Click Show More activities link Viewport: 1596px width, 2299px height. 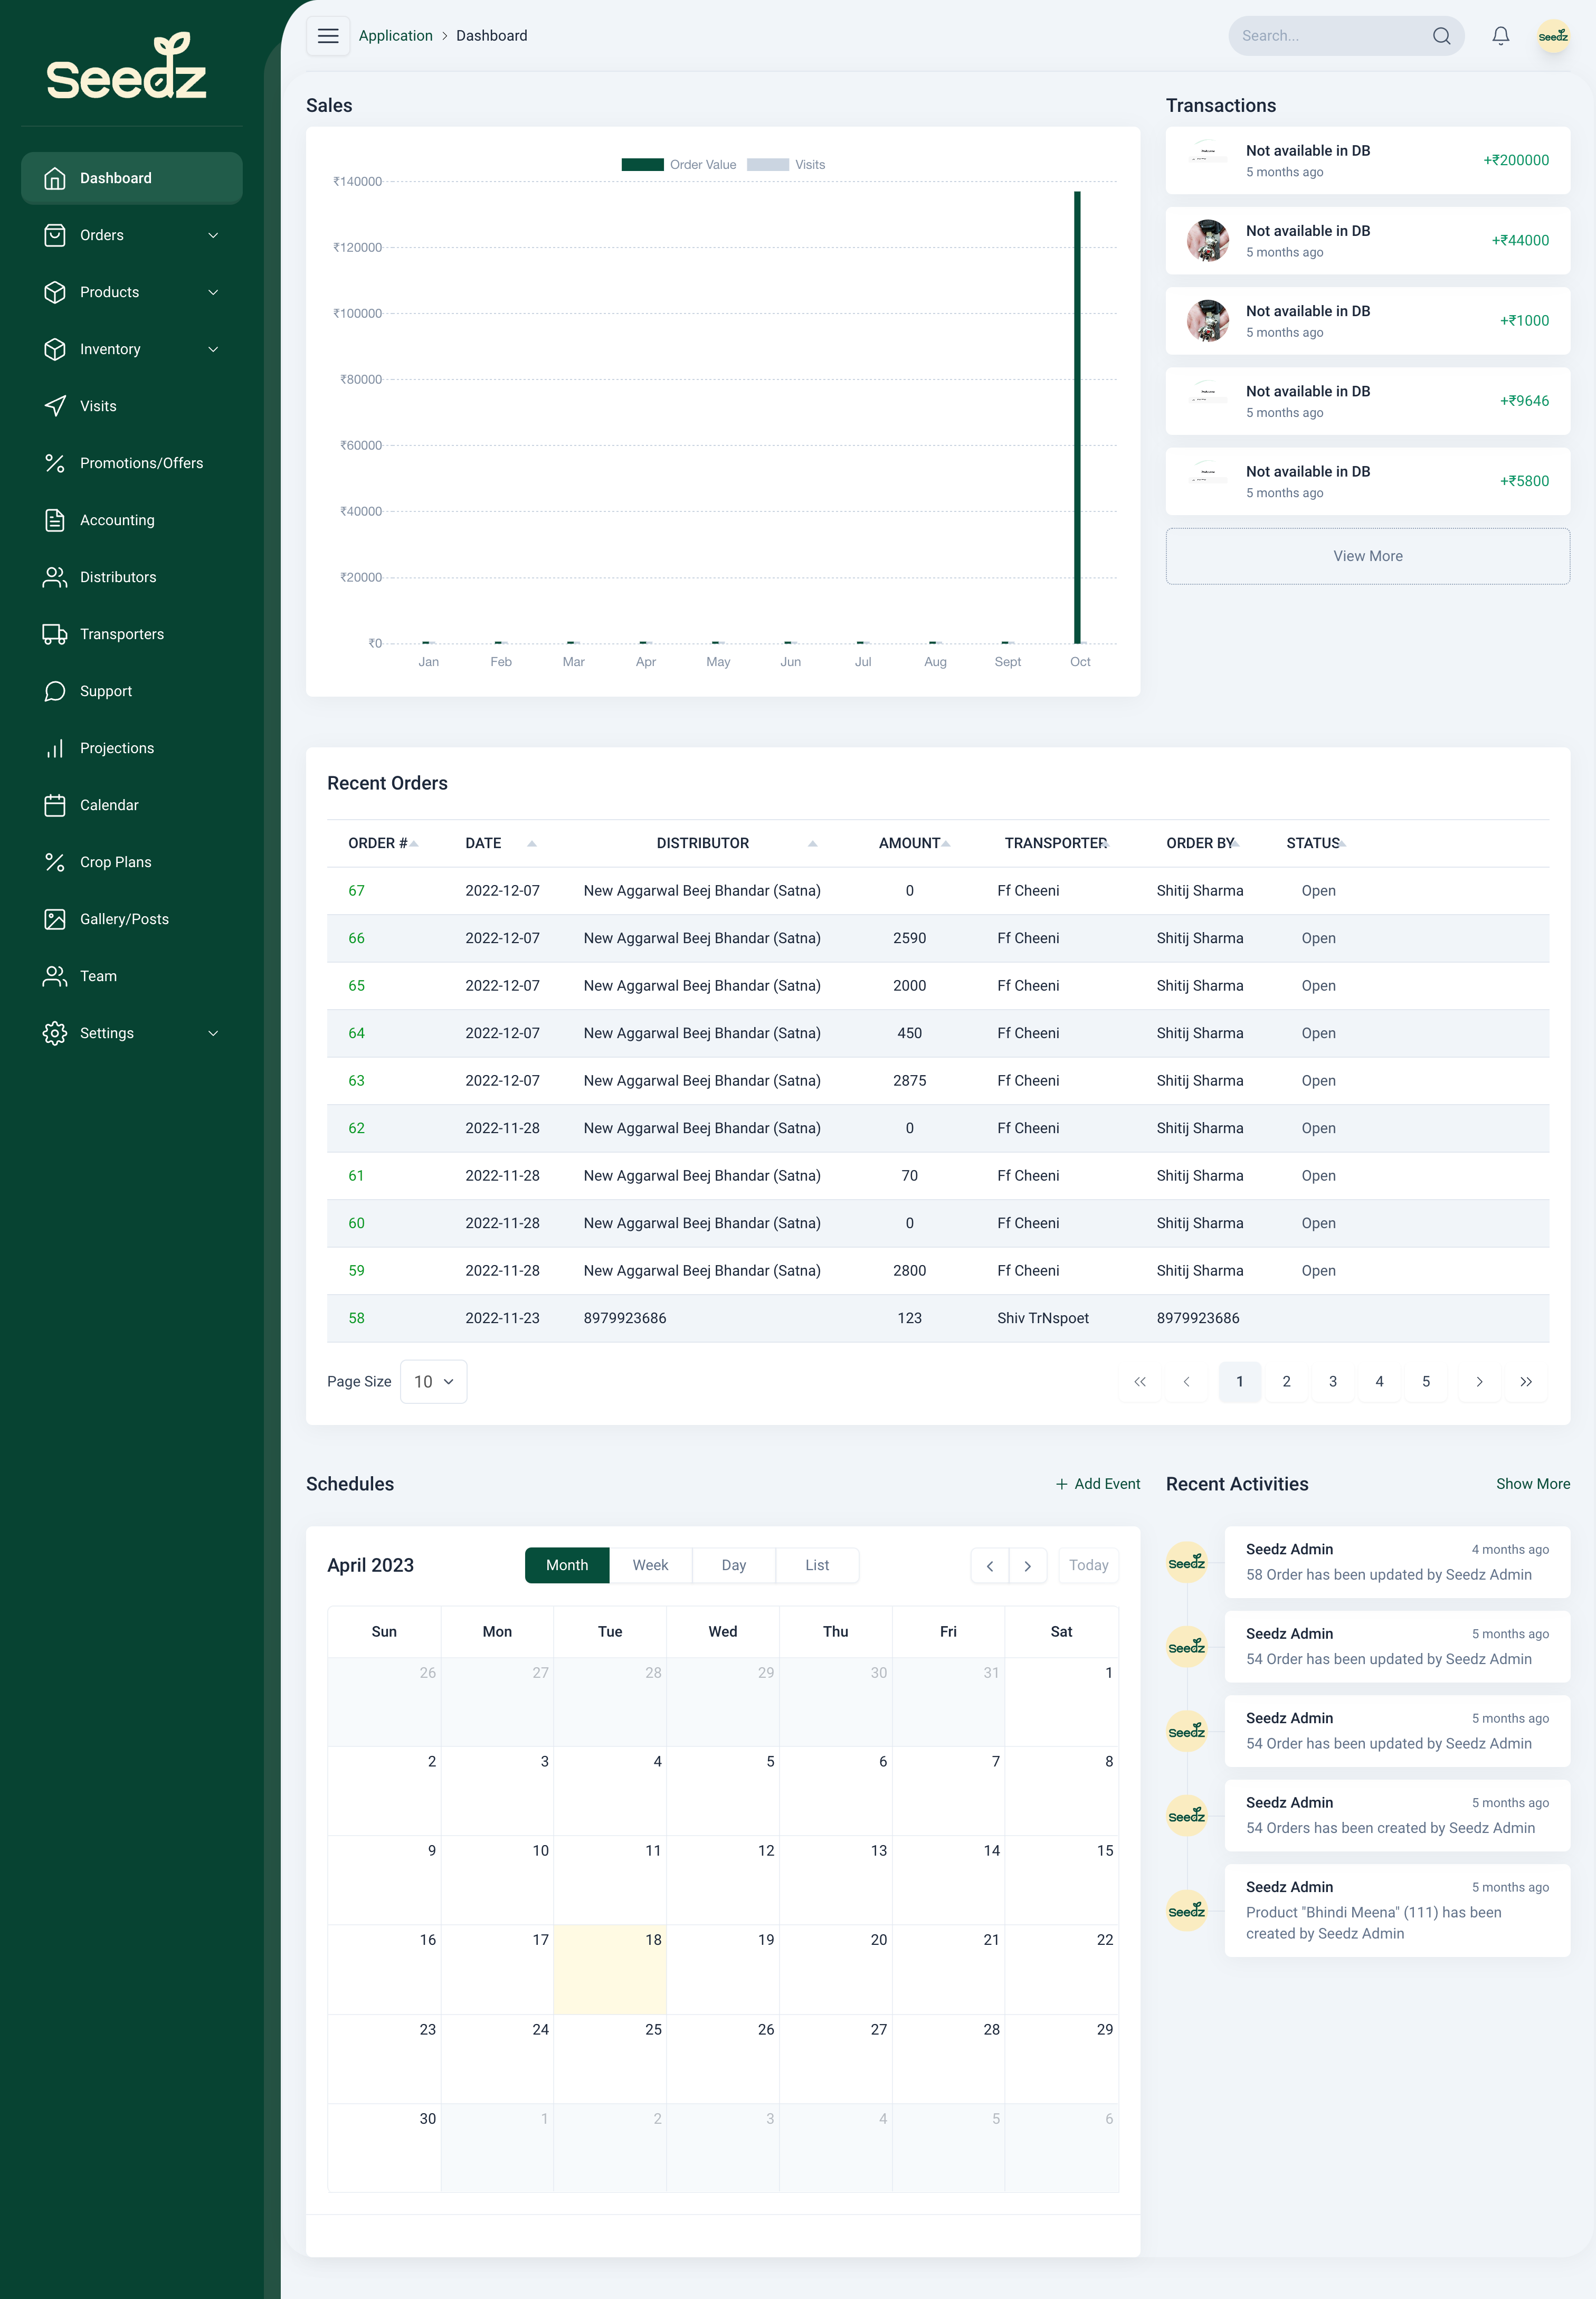click(x=1532, y=1484)
